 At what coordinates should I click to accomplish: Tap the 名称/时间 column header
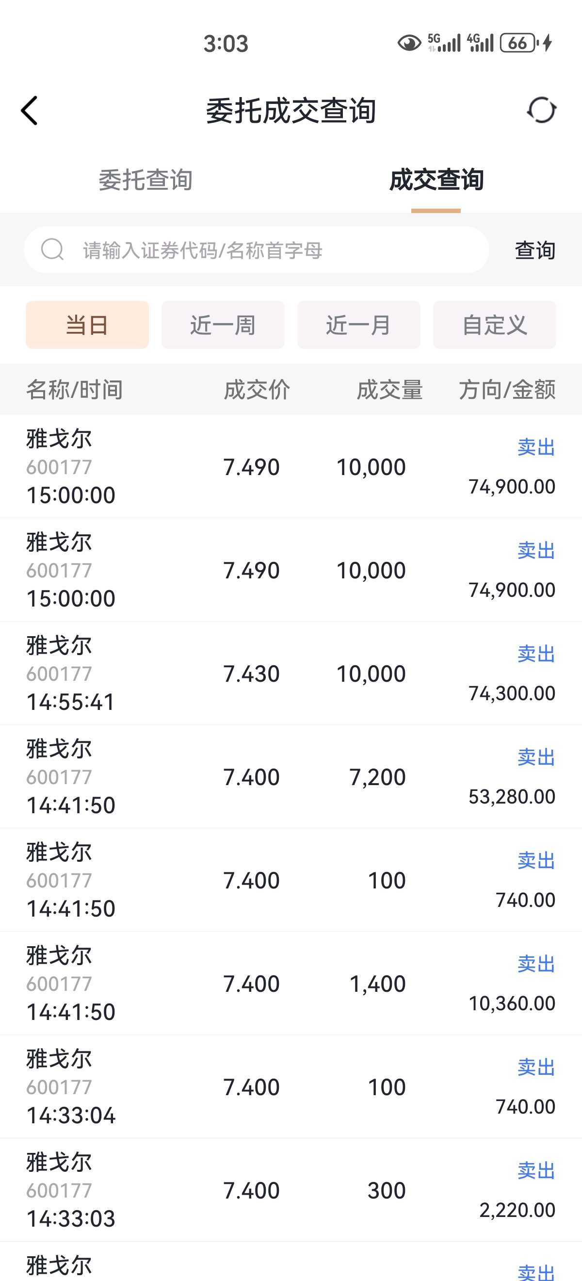coord(75,389)
